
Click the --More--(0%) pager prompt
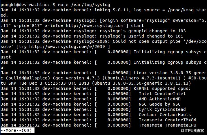17,130
